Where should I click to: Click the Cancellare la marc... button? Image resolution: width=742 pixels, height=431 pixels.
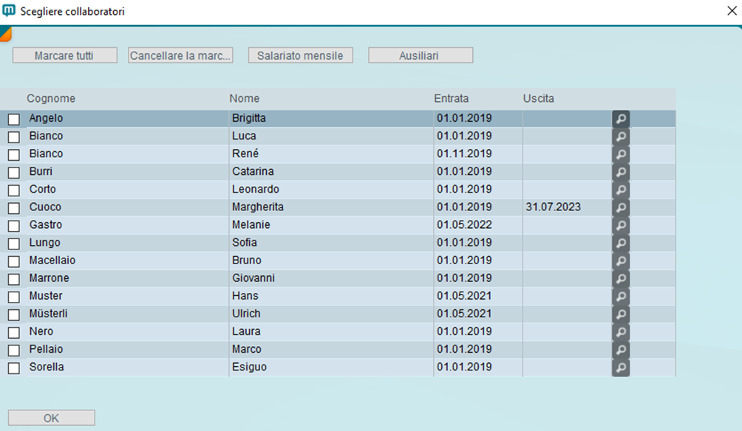click(x=180, y=55)
